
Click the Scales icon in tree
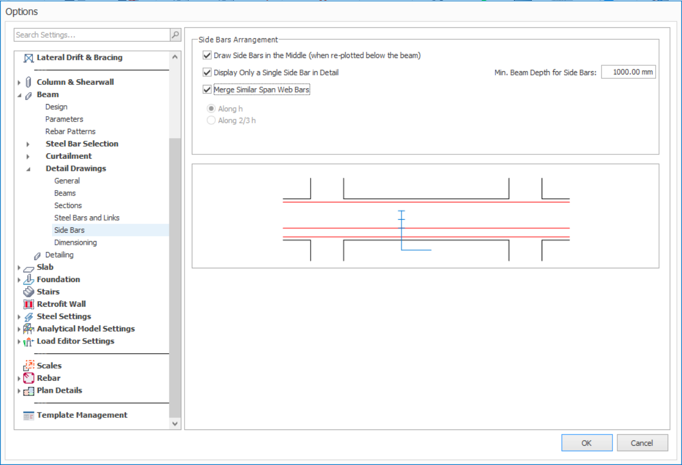pos(28,366)
